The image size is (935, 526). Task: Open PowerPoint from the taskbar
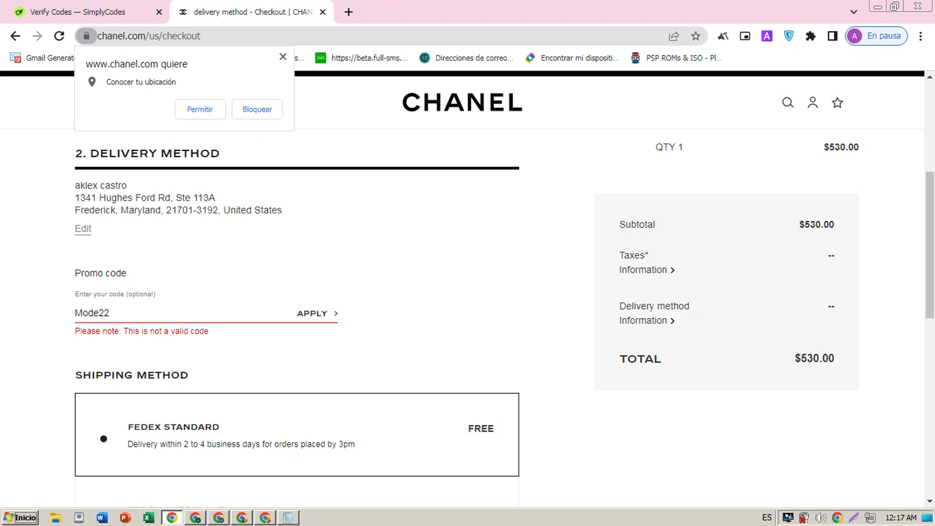tap(125, 517)
